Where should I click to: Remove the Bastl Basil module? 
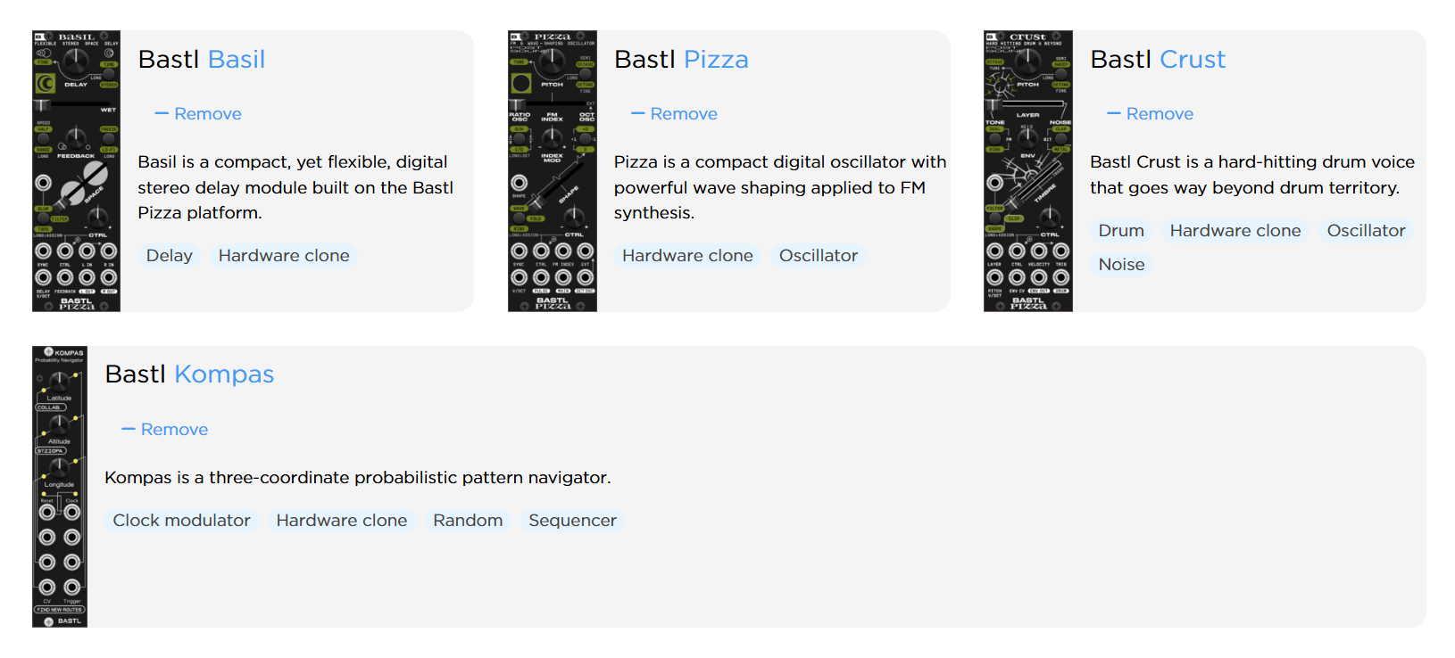pyautogui.click(x=198, y=114)
